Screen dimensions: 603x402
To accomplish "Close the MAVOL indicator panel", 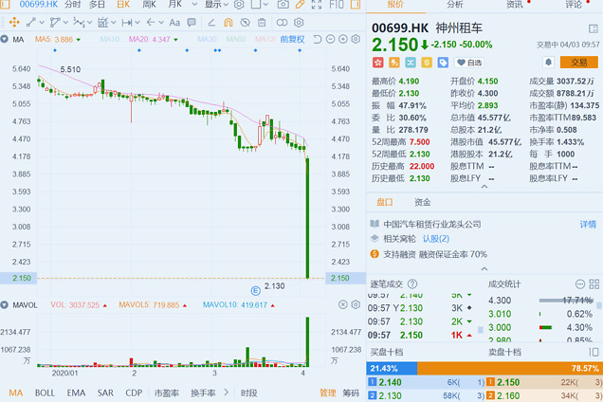I will tap(342, 304).
